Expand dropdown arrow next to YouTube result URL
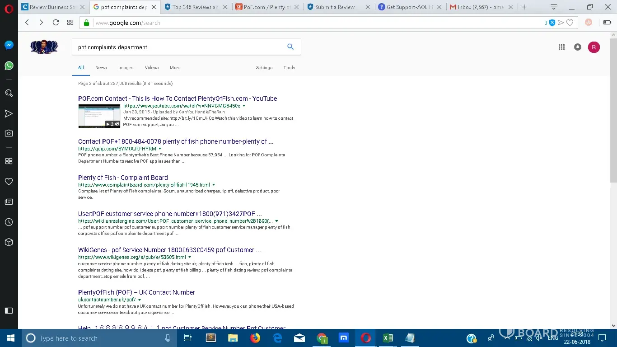Viewport: 617px width, 347px height. [244, 106]
